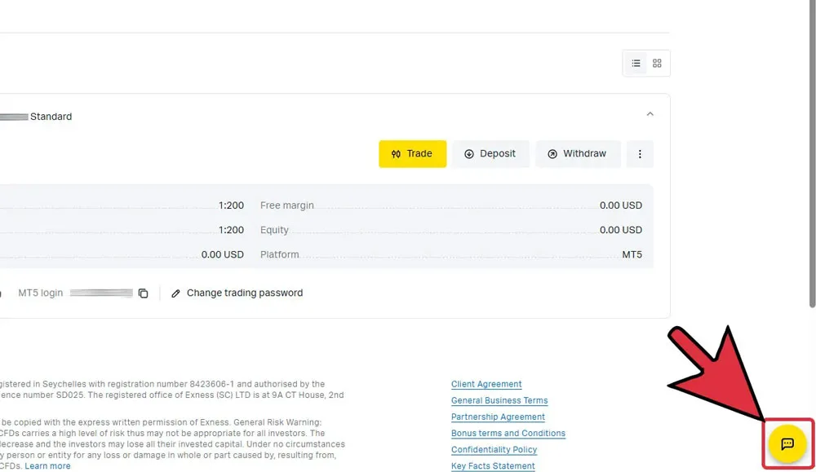Open the Withdraw option
816x472 pixels.
(x=578, y=154)
